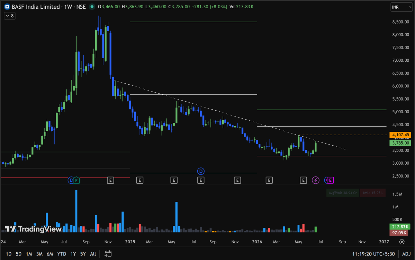
Task: Click the purple lightning bolt event icon
Action: point(315,180)
